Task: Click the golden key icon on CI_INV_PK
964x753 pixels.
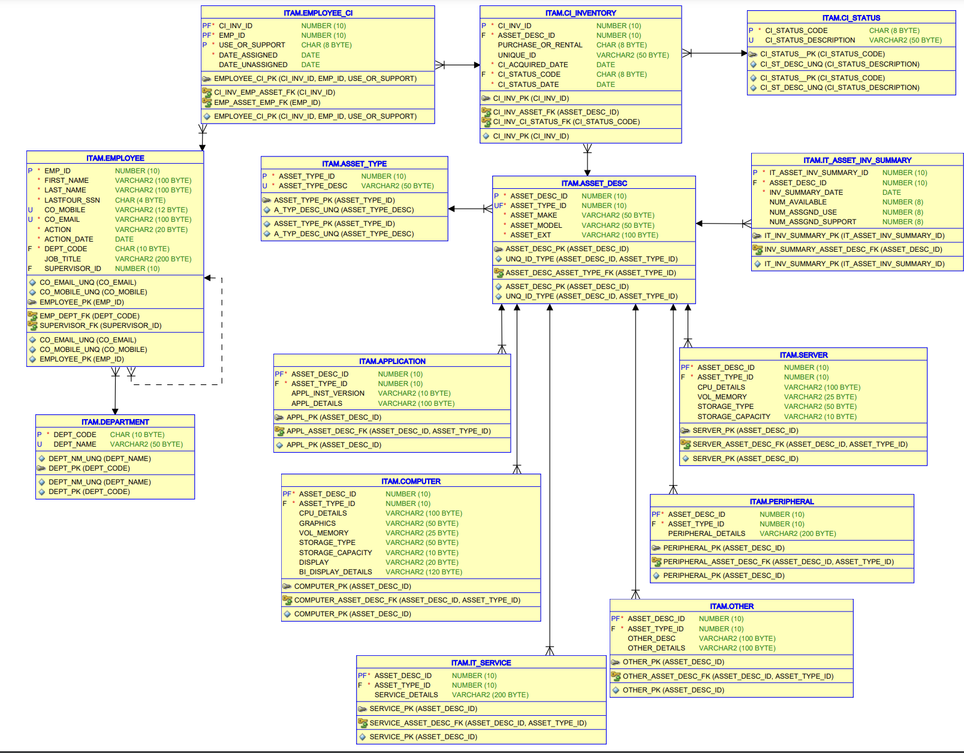Action: (486, 97)
